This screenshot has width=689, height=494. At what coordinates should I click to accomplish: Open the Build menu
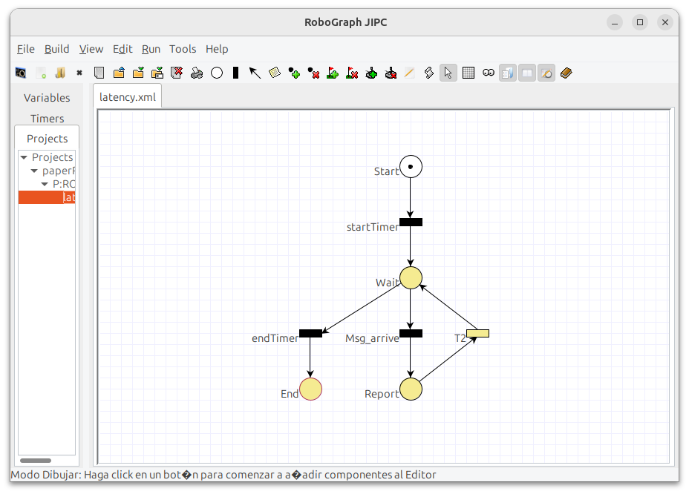(x=56, y=49)
